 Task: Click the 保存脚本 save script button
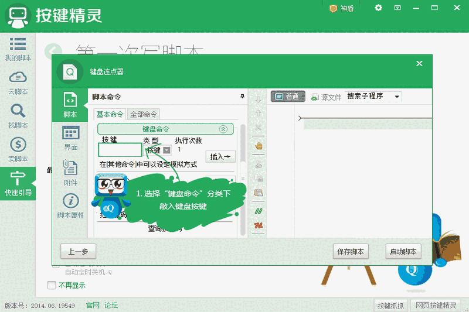[351, 252]
